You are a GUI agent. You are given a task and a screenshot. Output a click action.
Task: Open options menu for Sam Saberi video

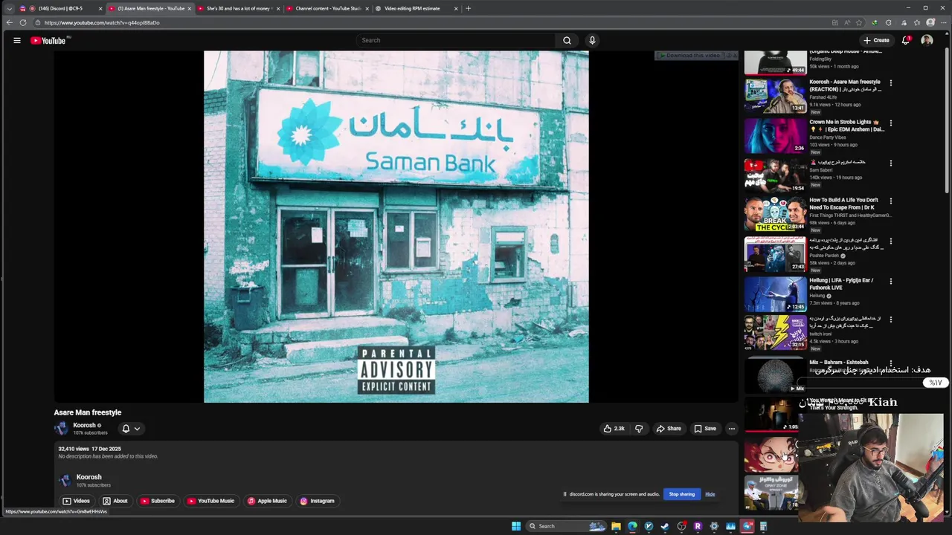890,163
